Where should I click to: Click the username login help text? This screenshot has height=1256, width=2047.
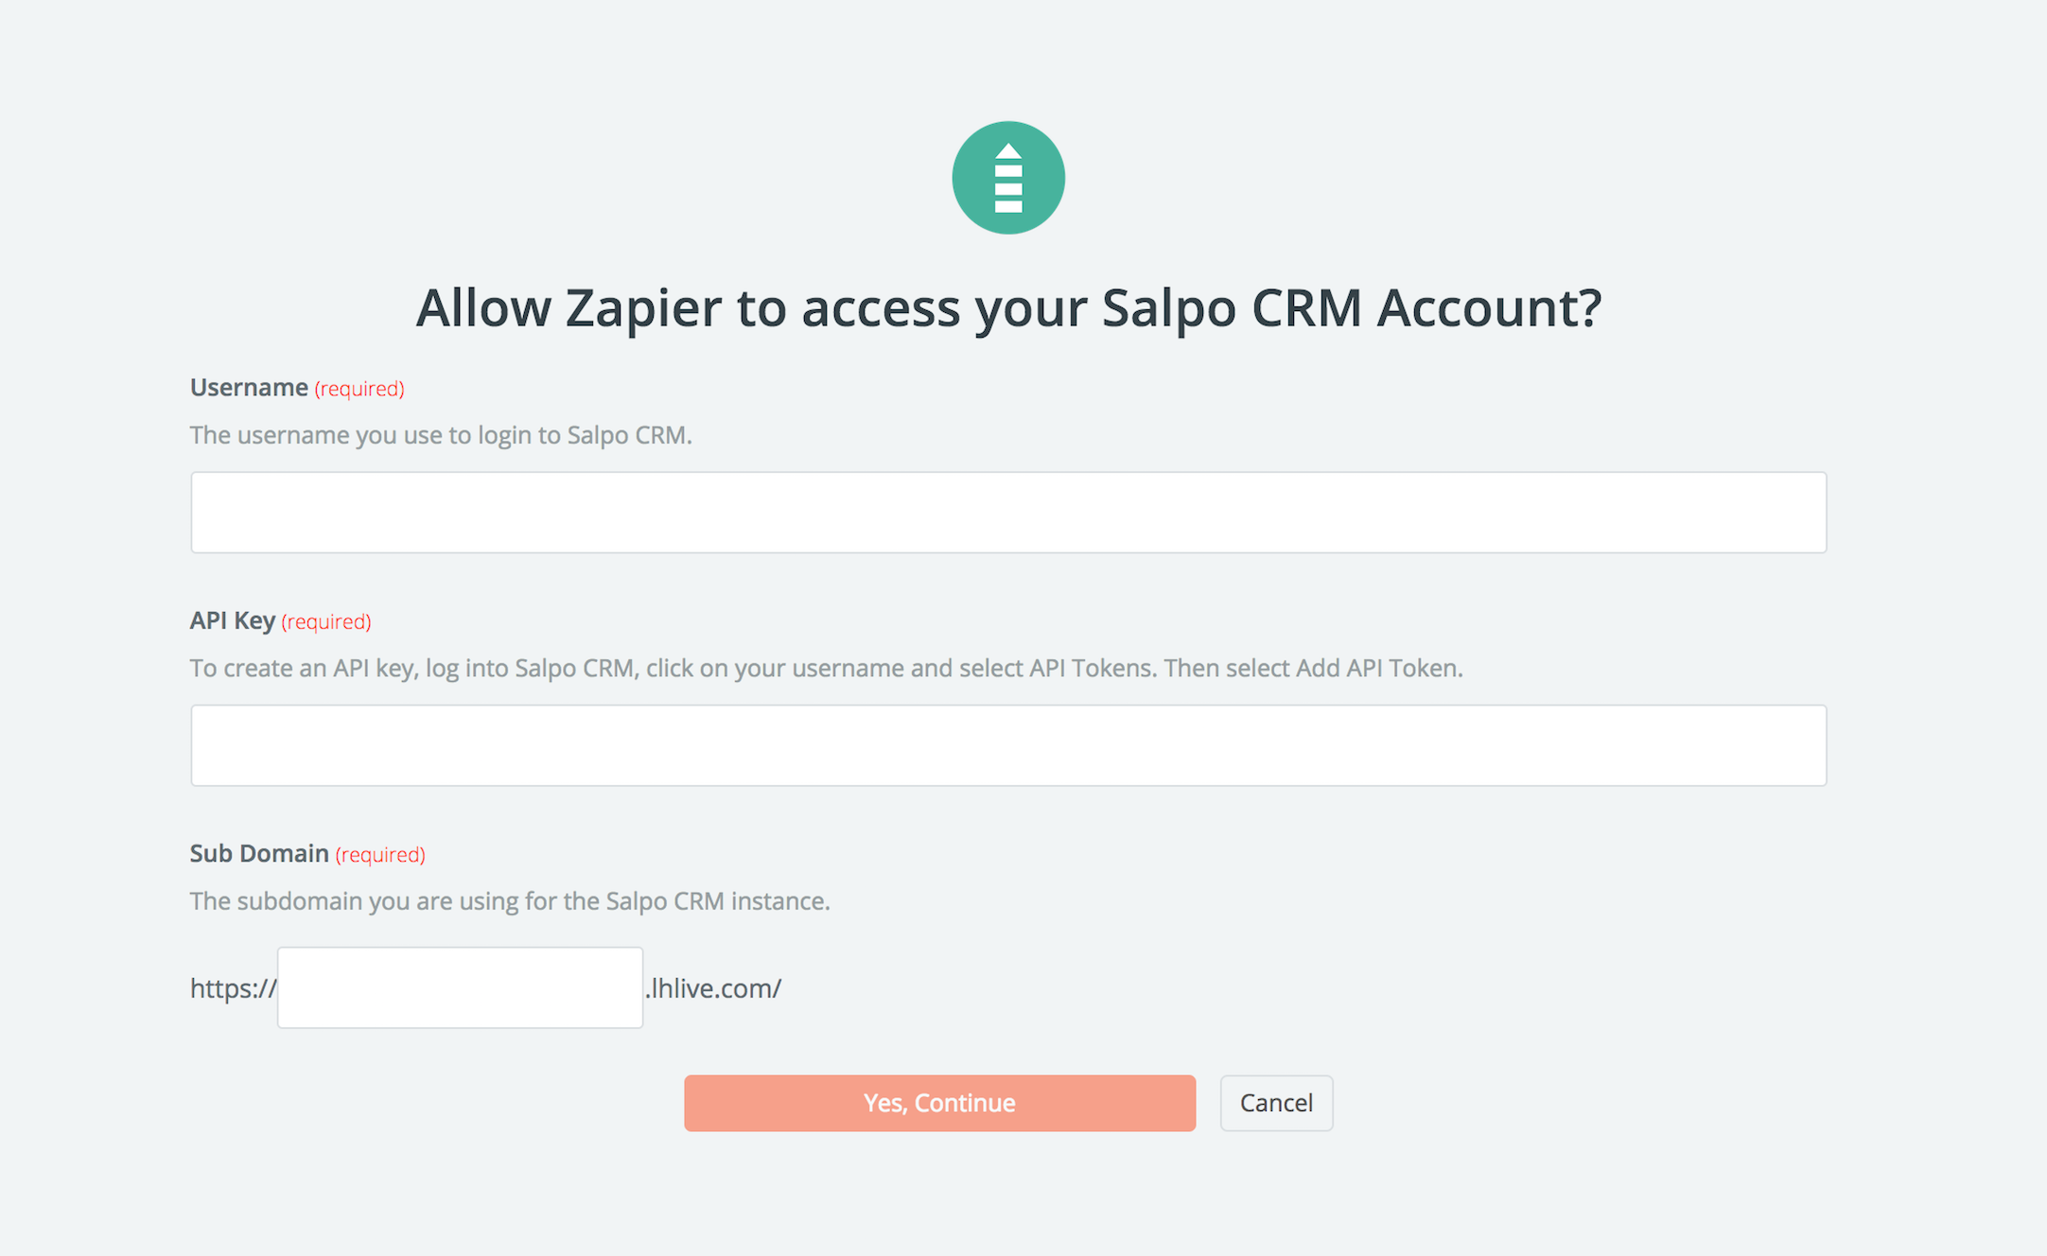441,435
